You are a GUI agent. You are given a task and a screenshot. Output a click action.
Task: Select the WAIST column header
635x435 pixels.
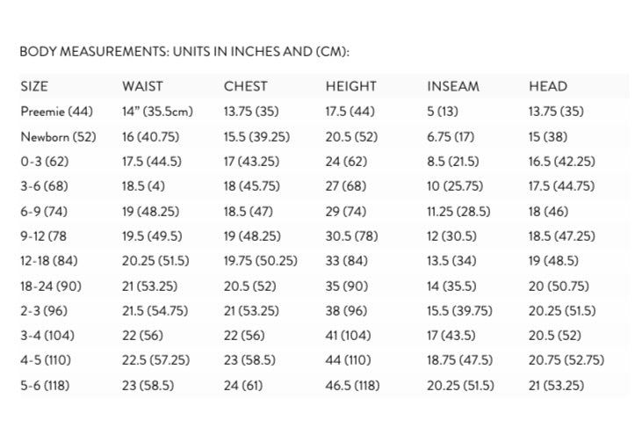coord(142,86)
